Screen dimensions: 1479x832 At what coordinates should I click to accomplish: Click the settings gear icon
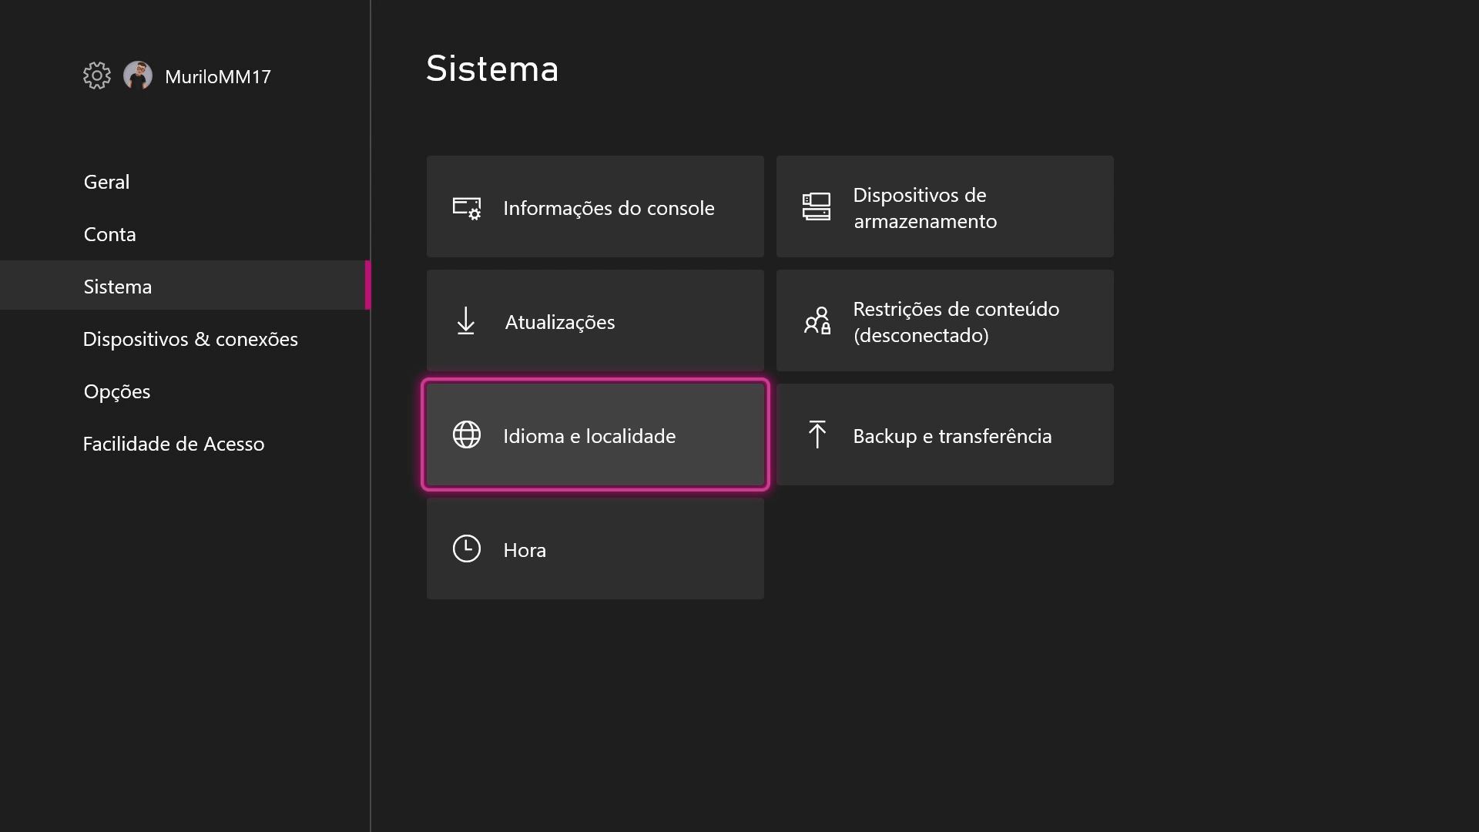tap(97, 75)
